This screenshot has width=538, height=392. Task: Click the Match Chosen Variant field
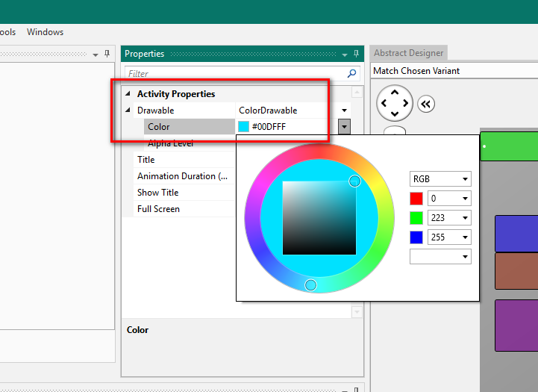pyautogui.click(x=454, y=71)
